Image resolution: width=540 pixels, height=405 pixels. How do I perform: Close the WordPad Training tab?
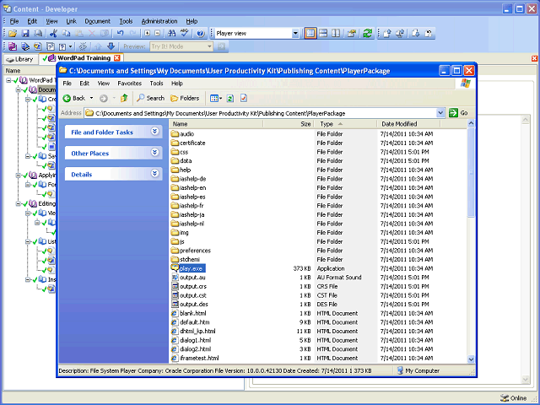pyautogui.click(x=117, y=58)
